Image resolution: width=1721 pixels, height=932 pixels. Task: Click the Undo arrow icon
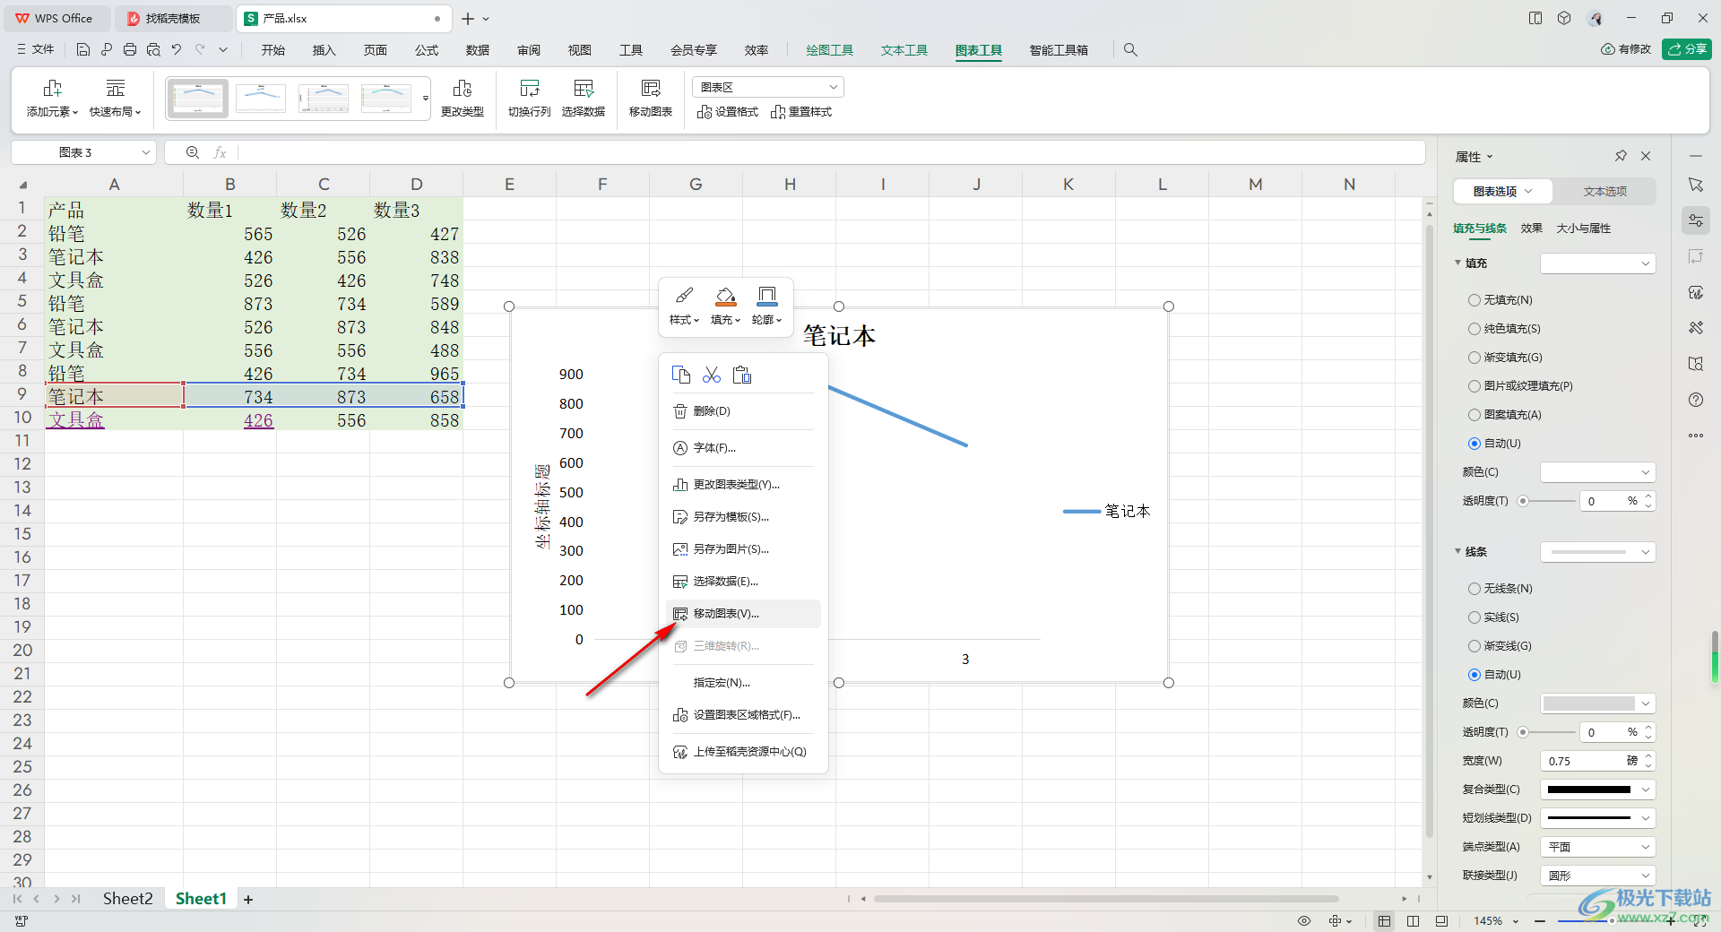click(177, 50)
